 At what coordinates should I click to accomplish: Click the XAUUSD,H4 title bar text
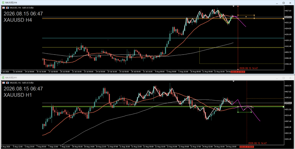[11, 3]
